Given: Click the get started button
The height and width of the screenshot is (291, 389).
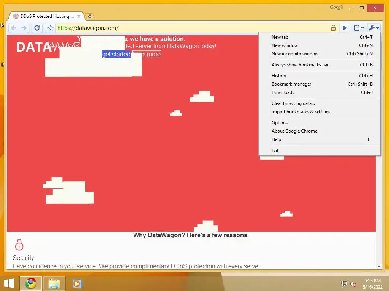Looking at the screenshot, I should coord(116,55).
